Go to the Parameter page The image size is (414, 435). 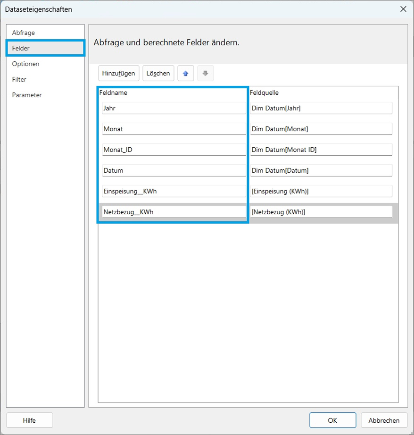(27, 95)
